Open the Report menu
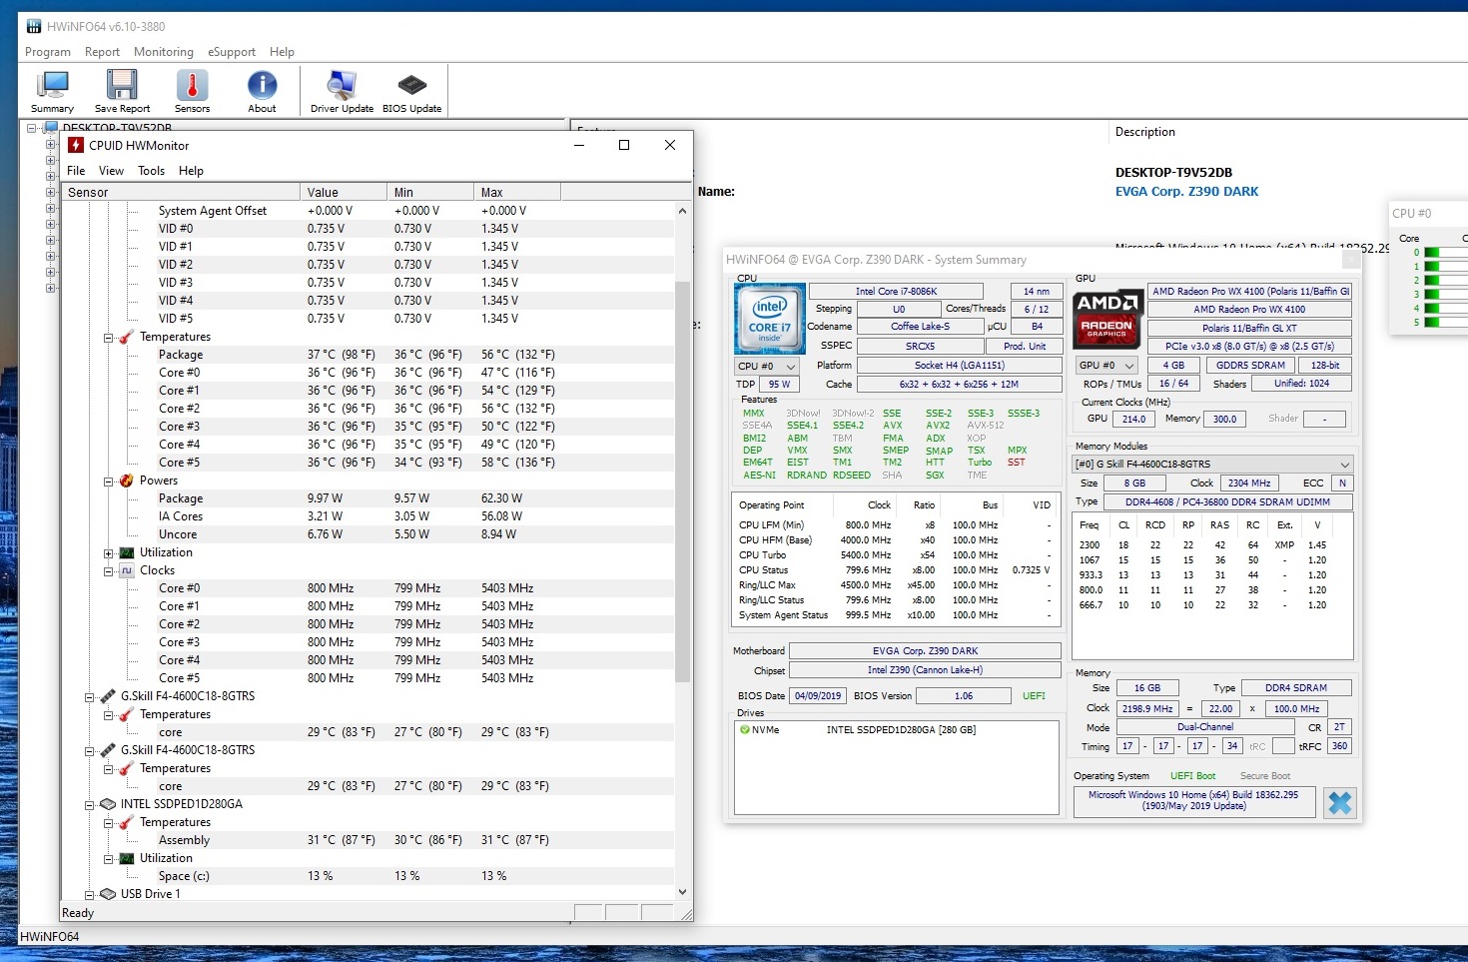Screen dimensions: 1468x962 click(x=102, y=52)
